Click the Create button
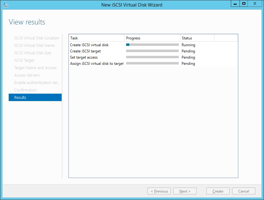264x200 pixels. [218, 191]
